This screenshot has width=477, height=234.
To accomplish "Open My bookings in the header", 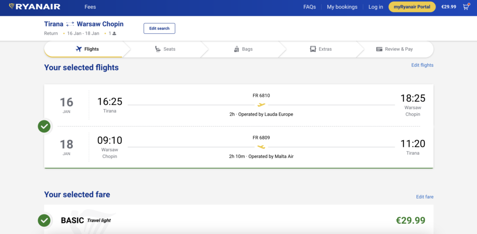I will (342, 7).
